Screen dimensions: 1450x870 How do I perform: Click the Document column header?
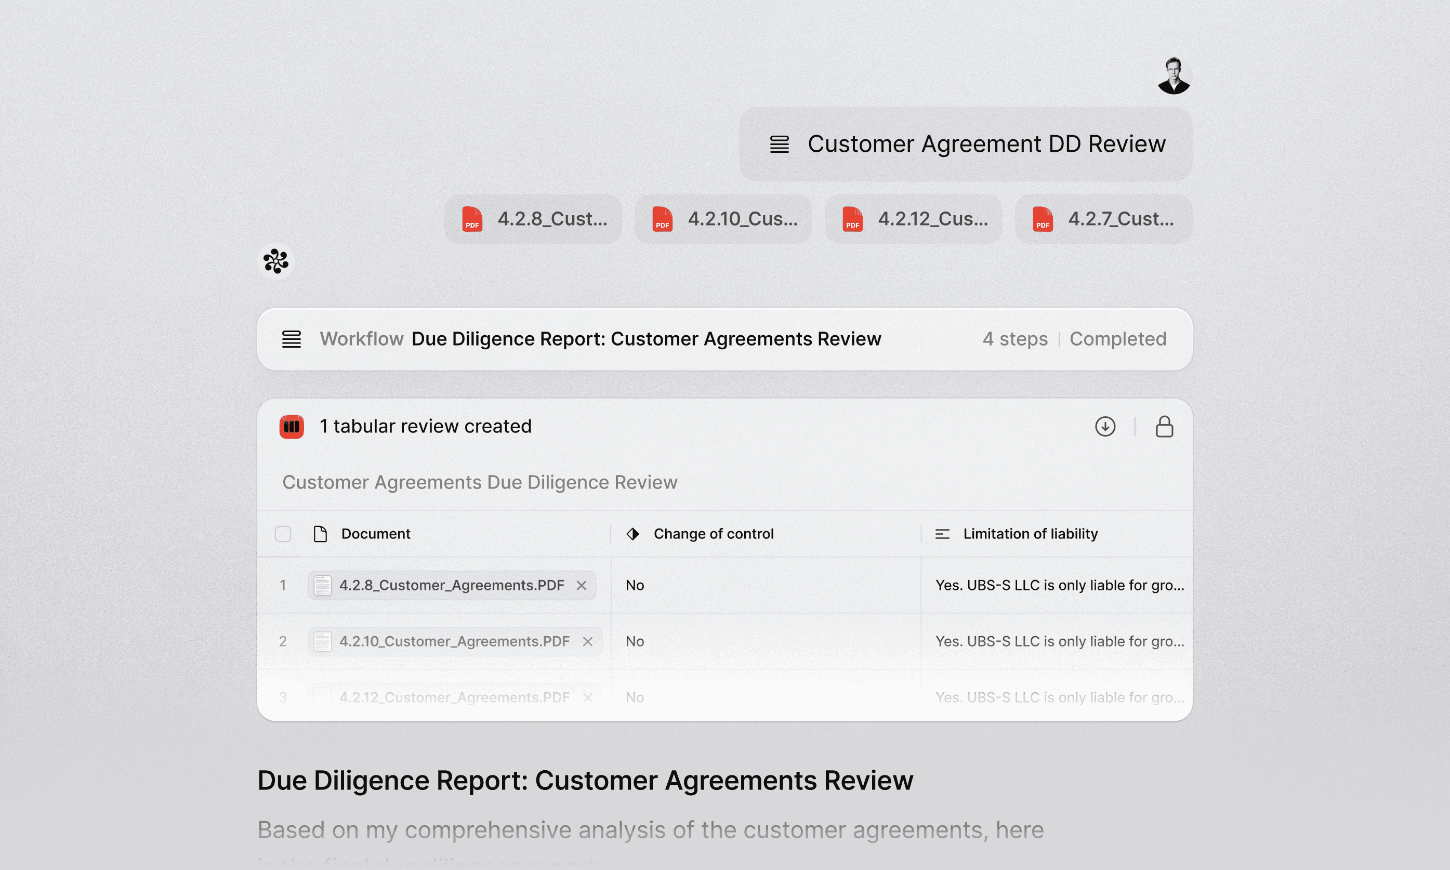pos(376,534)
